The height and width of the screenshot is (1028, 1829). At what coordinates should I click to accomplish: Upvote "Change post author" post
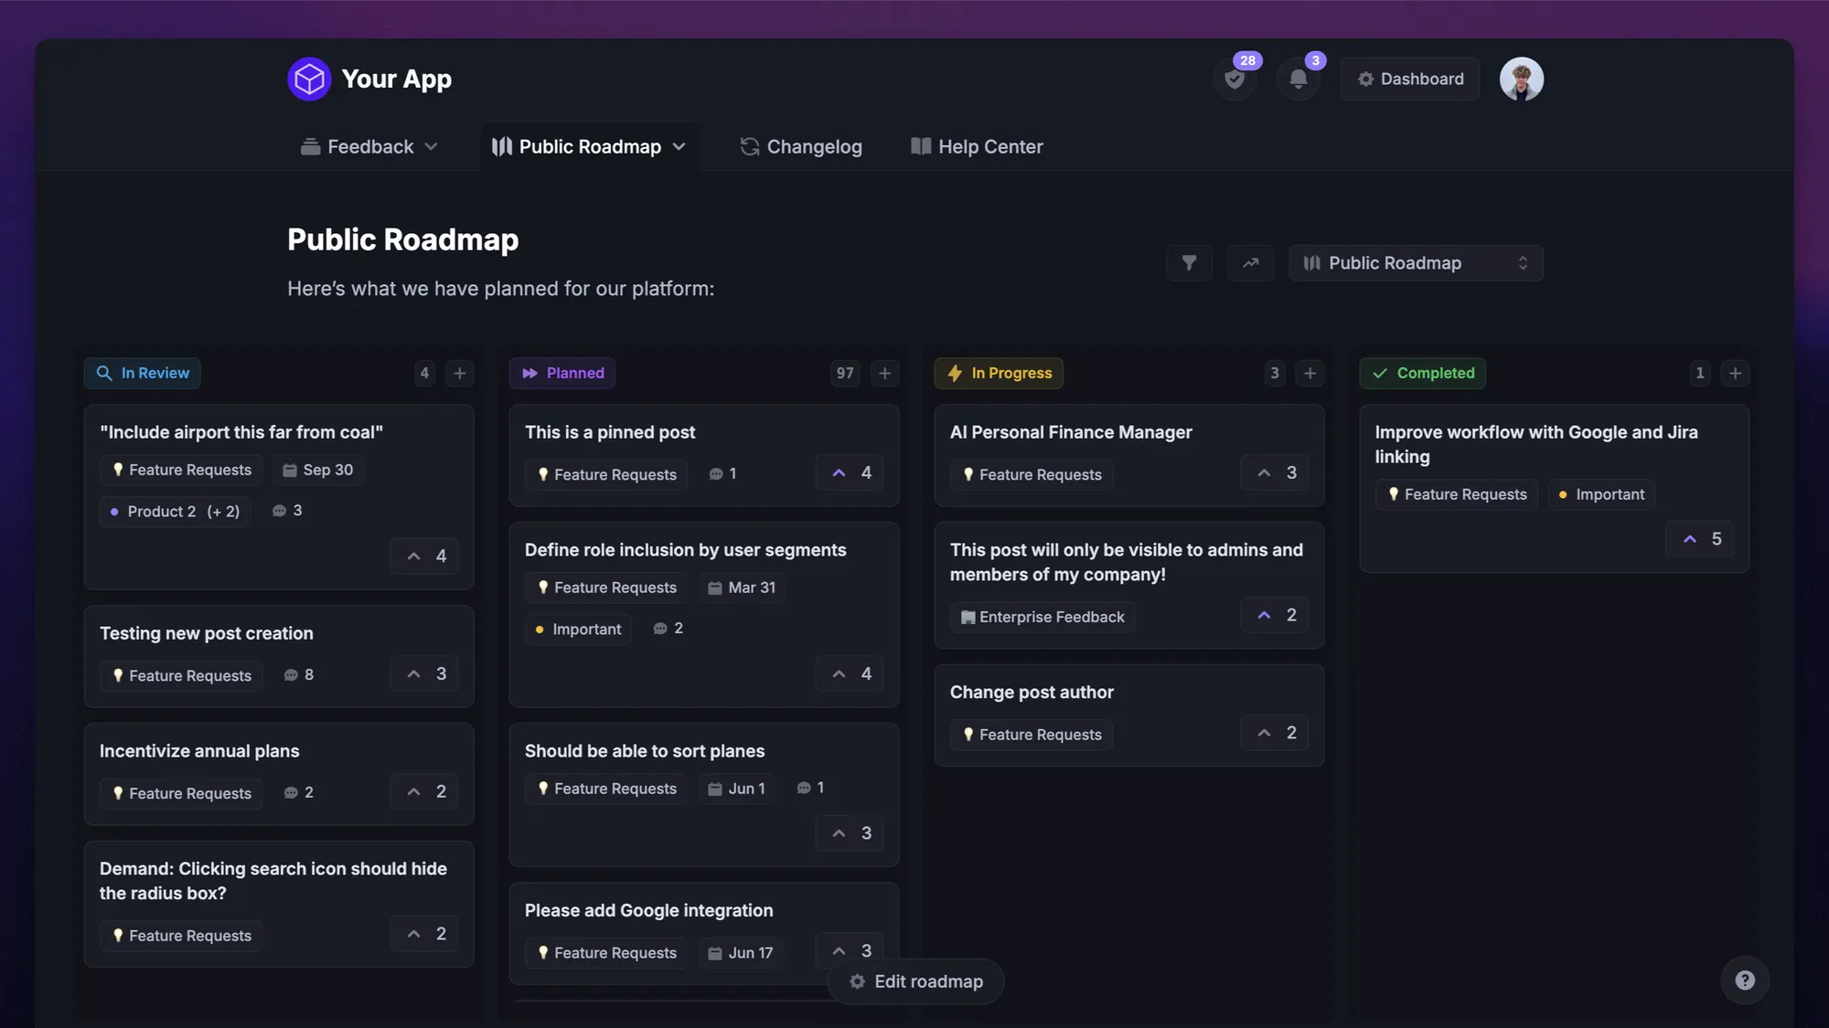coord(1275,733)
